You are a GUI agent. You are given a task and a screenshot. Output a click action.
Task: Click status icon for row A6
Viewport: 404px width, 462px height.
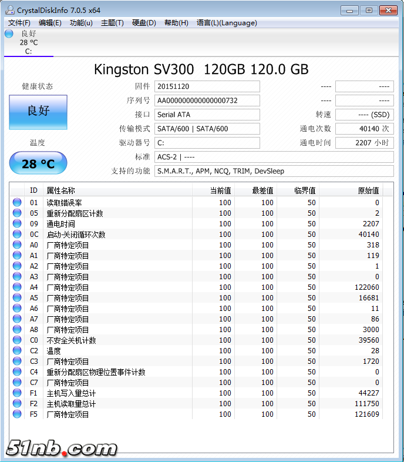pos(17,309)
